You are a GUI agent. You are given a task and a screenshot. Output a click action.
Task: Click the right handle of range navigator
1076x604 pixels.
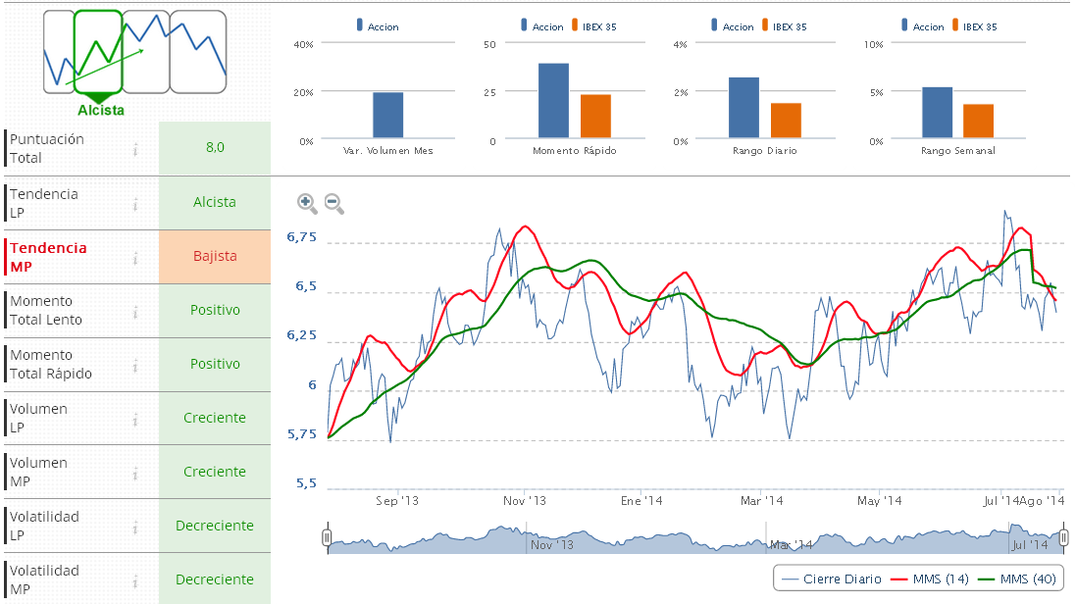pos(1063,537)
